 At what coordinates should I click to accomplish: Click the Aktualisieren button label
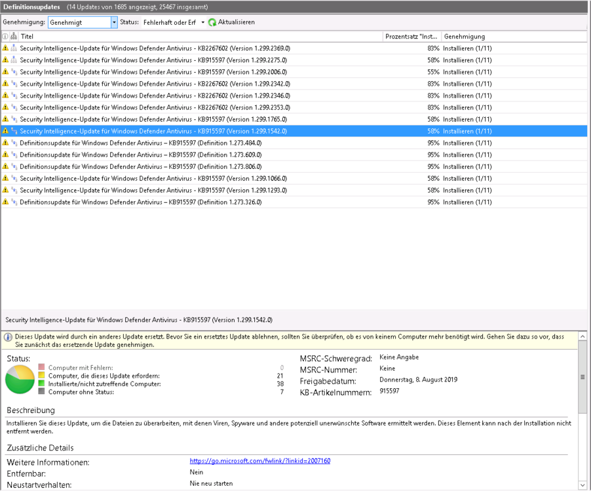coord(237,22)
